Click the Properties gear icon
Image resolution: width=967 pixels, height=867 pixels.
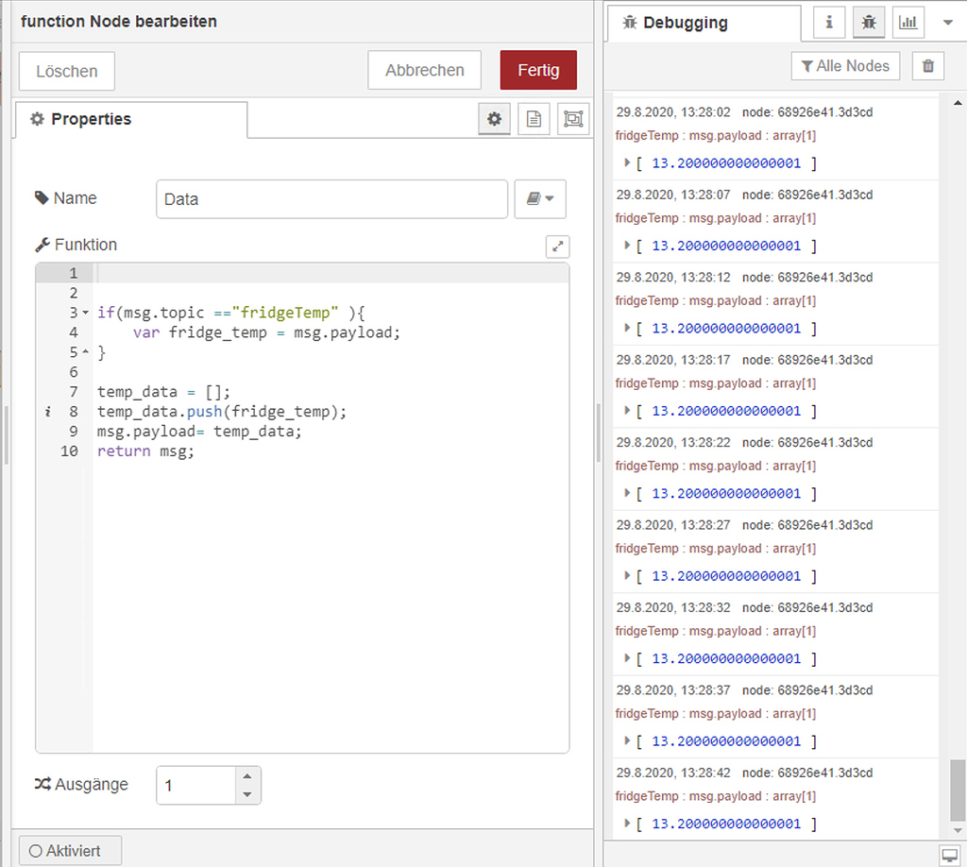coord(494,119)
